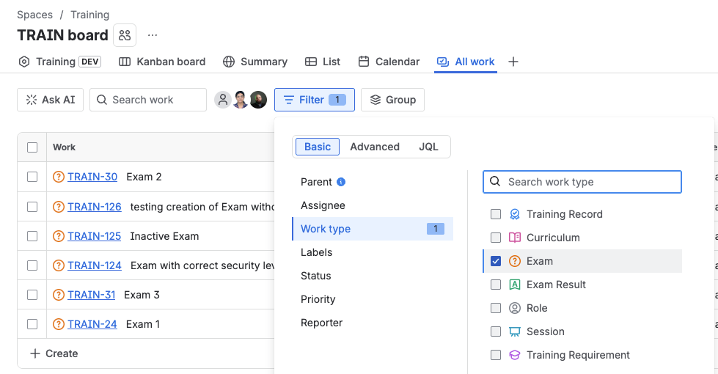Check the row checkbox for TRAIN-24

[x=32, y=324]
